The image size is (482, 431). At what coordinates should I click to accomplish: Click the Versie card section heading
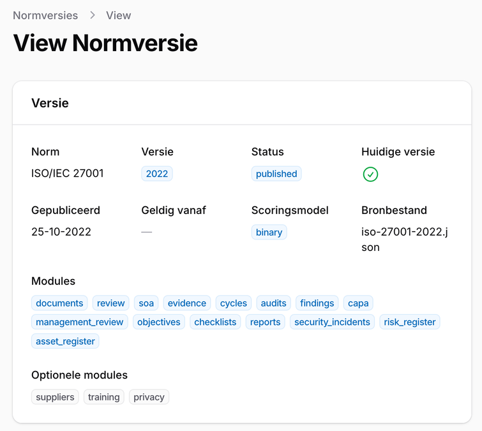click(50, 103)
